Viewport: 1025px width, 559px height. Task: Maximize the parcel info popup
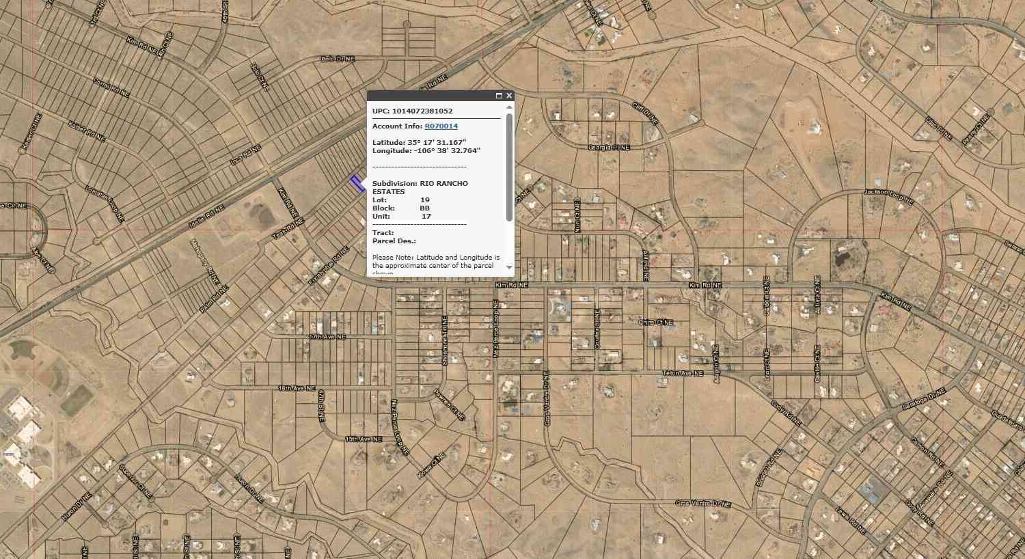(x=499, y=96)
